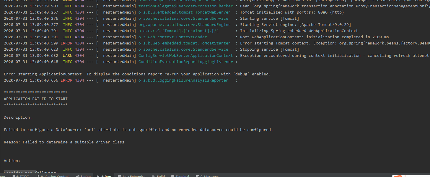Open the Version Control tool window
The width and height of the screenshot is (430, 177).
(53, 176)
